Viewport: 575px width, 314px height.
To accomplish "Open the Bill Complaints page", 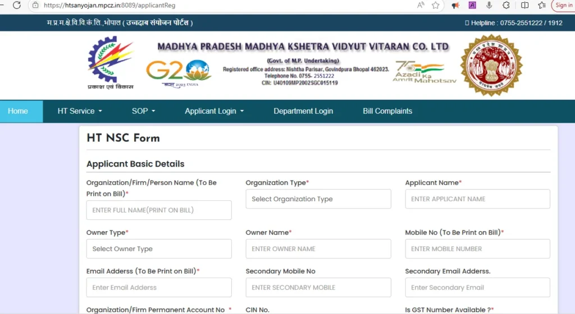I will pyautogui.click(x=387, y=111).
